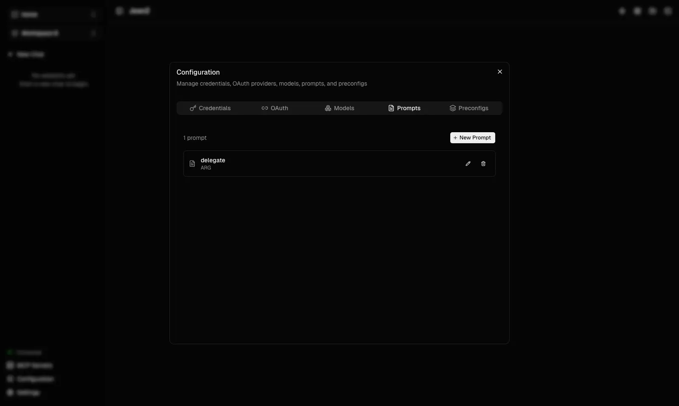The height and width of the screenshot is (406, 679).
Task: Click the rightmost icon in the top bar
Action: (668, 11)
